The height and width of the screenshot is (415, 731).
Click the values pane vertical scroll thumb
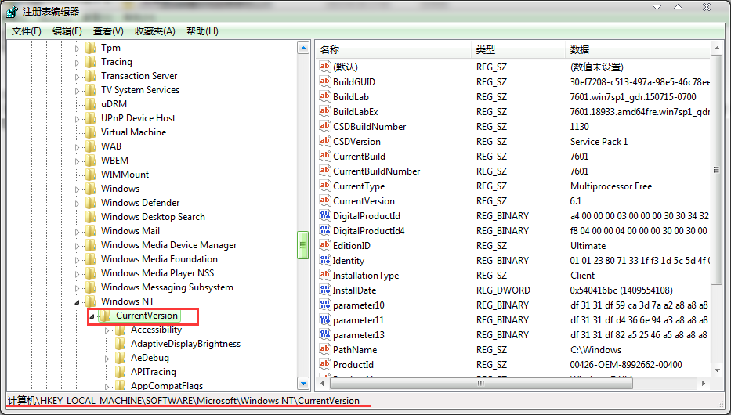click(x=717, y=170)
